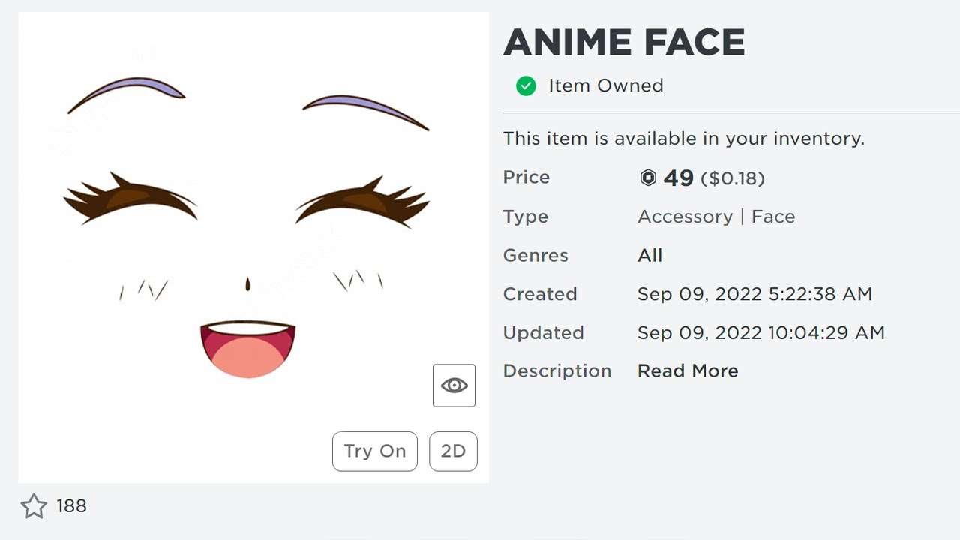
Task: Select the Face type link
Action: pos(772,217)
